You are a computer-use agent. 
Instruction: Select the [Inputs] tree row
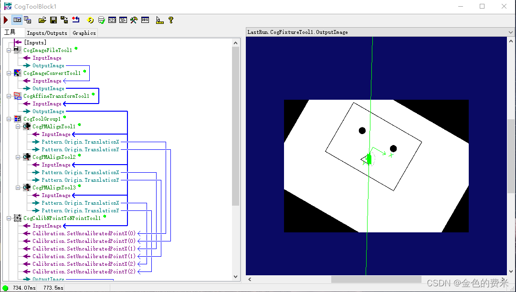[35, 42]
